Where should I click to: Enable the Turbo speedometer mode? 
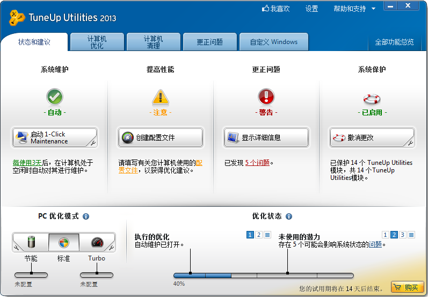[x=97, y=242]
